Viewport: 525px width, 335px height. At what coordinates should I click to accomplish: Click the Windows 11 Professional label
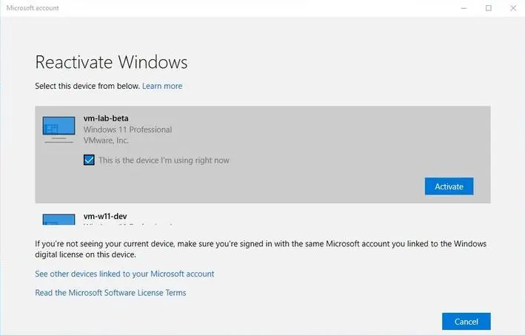pos(127,129)
